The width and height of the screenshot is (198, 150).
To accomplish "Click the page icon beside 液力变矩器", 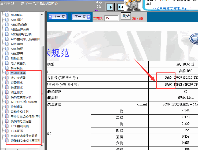I will 8,78.
